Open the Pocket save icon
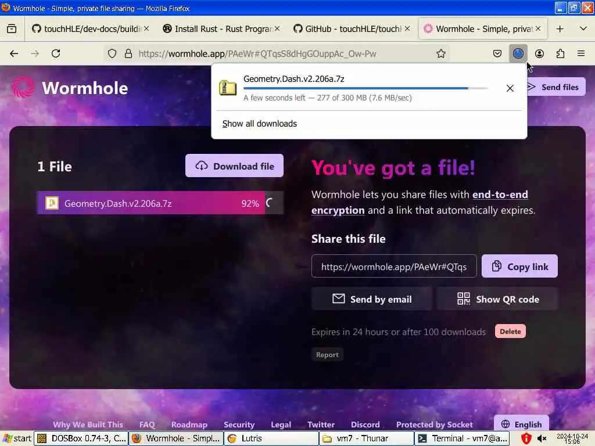595x446 pixels. click(x=497, y=53)
